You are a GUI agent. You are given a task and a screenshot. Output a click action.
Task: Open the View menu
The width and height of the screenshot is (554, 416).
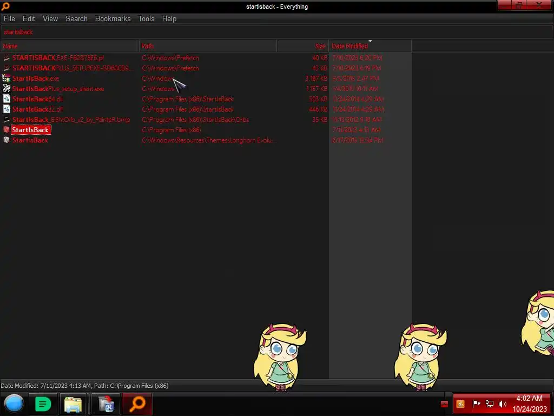[x=50, y=19]
